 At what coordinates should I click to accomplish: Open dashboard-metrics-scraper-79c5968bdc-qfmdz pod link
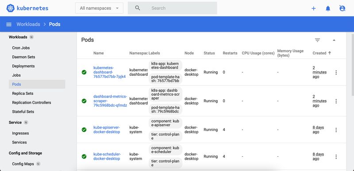click(x=110, y=101)
